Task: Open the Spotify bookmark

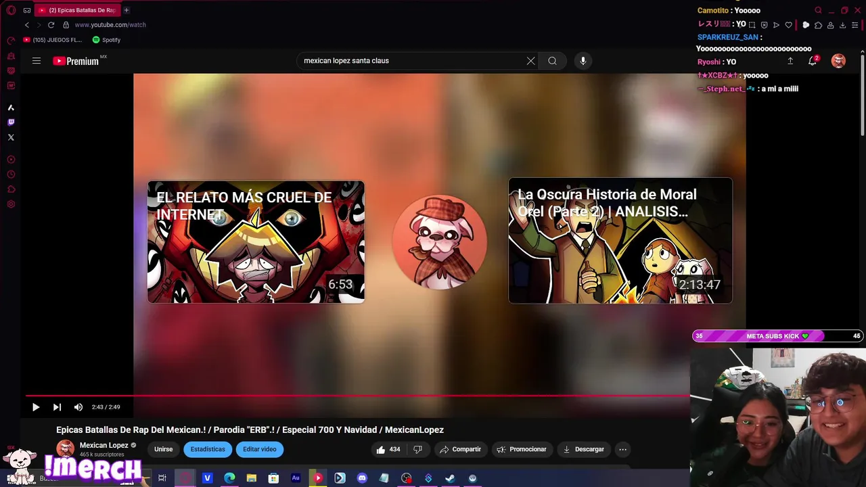Action: tap(106, 40)
